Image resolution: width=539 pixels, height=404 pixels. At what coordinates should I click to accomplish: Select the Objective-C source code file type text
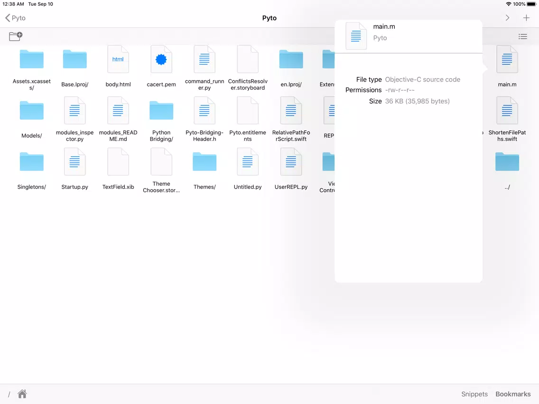click(422, 79)
